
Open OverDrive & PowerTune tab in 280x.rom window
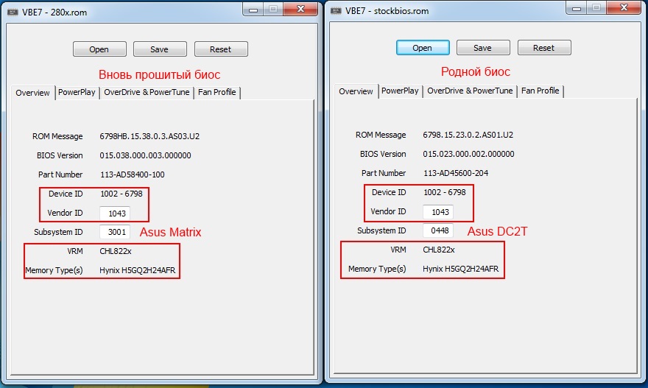[x=147, y=92]
